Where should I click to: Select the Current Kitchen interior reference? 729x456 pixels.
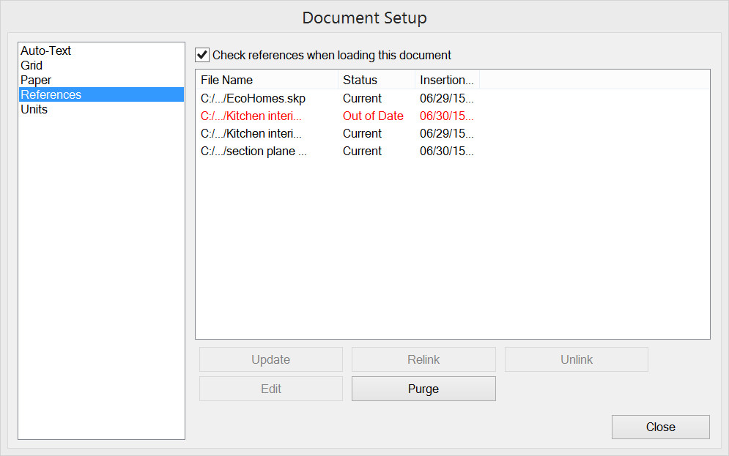tap(251, 133)
